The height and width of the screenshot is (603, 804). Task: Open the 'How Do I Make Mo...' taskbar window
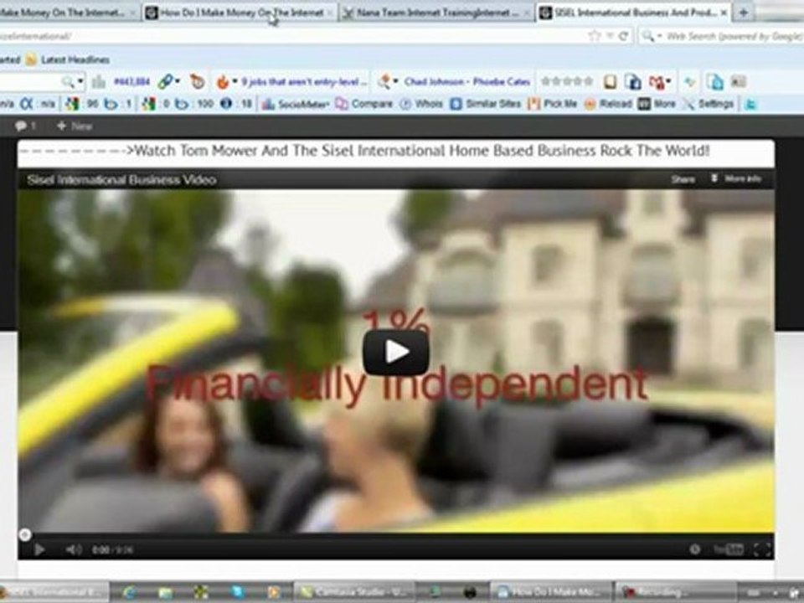(x=552, y=592)
